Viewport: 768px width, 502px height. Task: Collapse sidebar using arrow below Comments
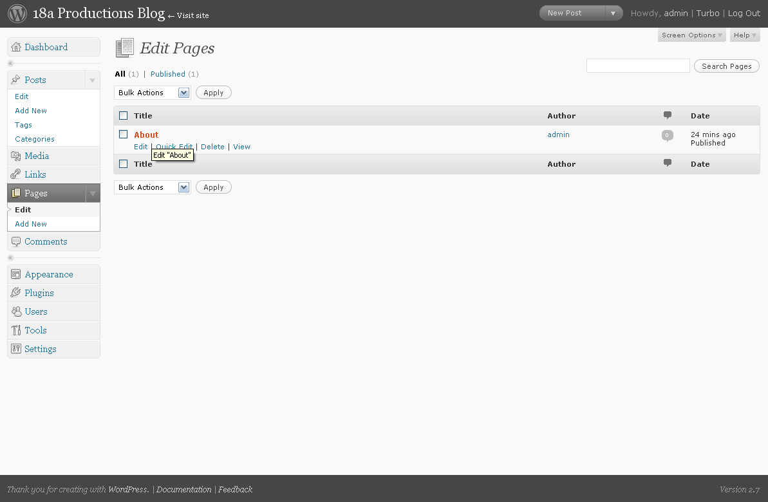(10, 257)
